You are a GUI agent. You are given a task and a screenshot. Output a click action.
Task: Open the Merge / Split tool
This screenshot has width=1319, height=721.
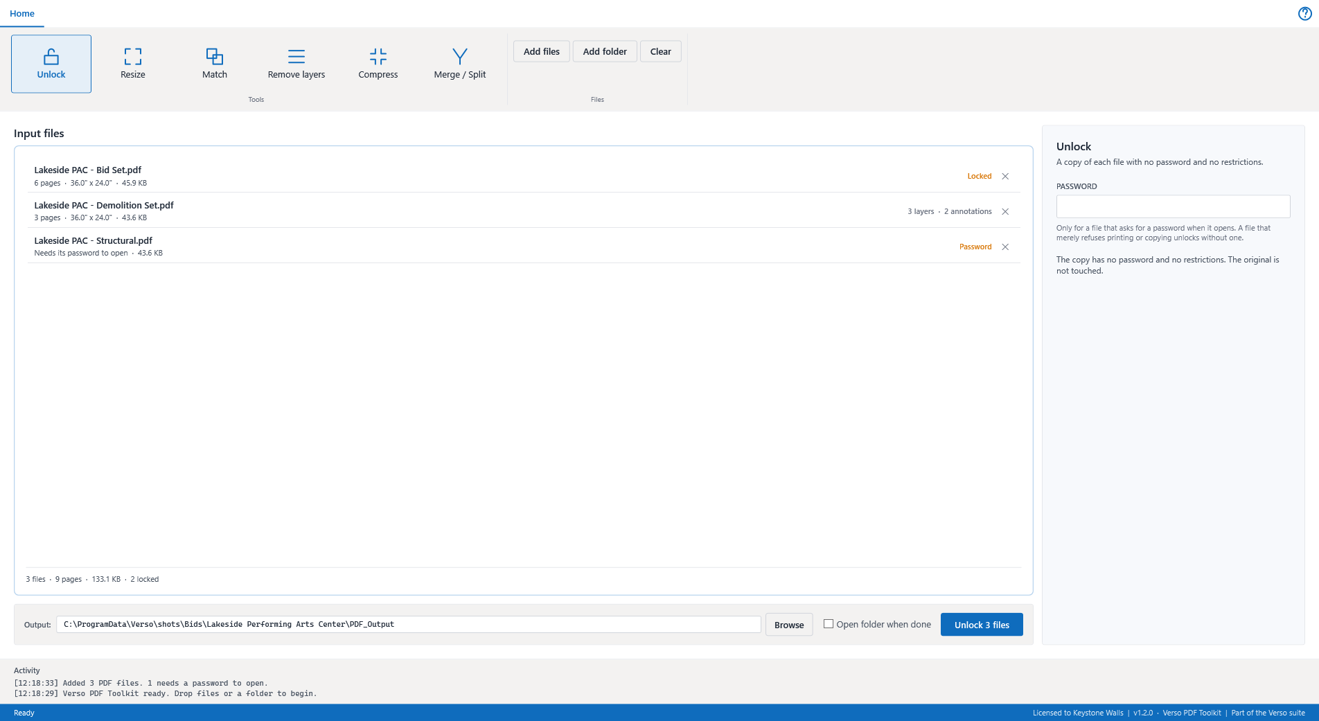[x=460, y=64]
